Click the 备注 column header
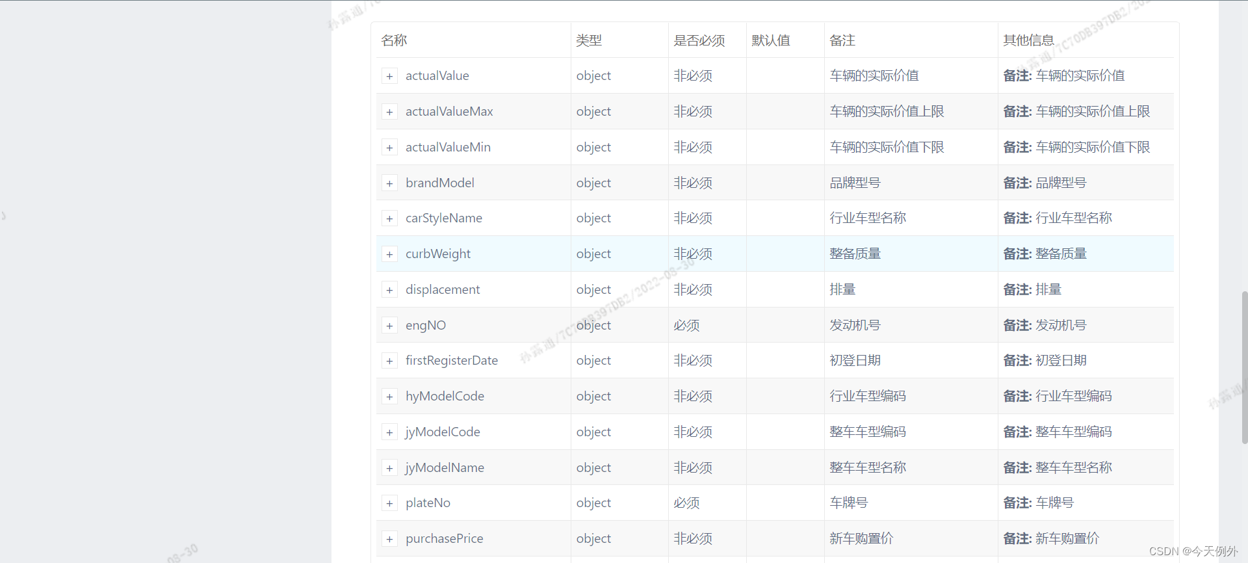 pyautogui.click(x=842, y=40)
